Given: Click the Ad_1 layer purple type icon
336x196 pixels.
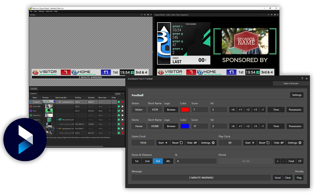Looking at the screenshot, I should pyautogui.click(x=31, y=111).
